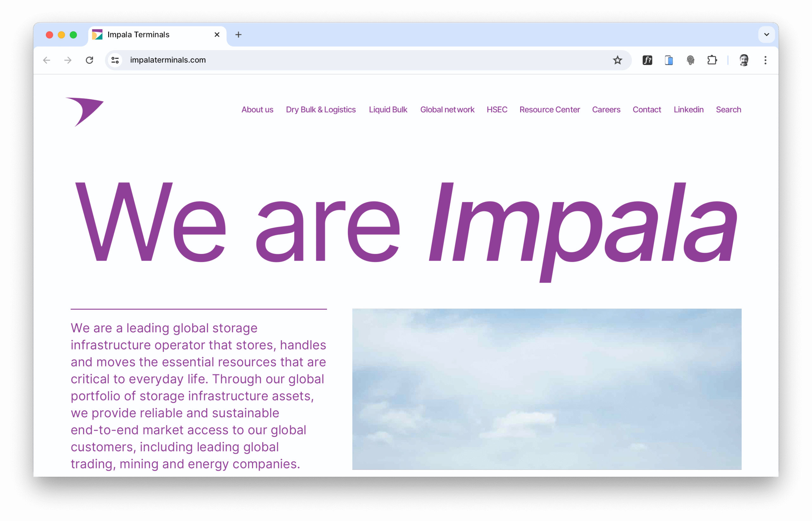Viewport: 812px width, 521px height.
Task: Expand the tab search dropdown chevron
Action: click(766, 35)
